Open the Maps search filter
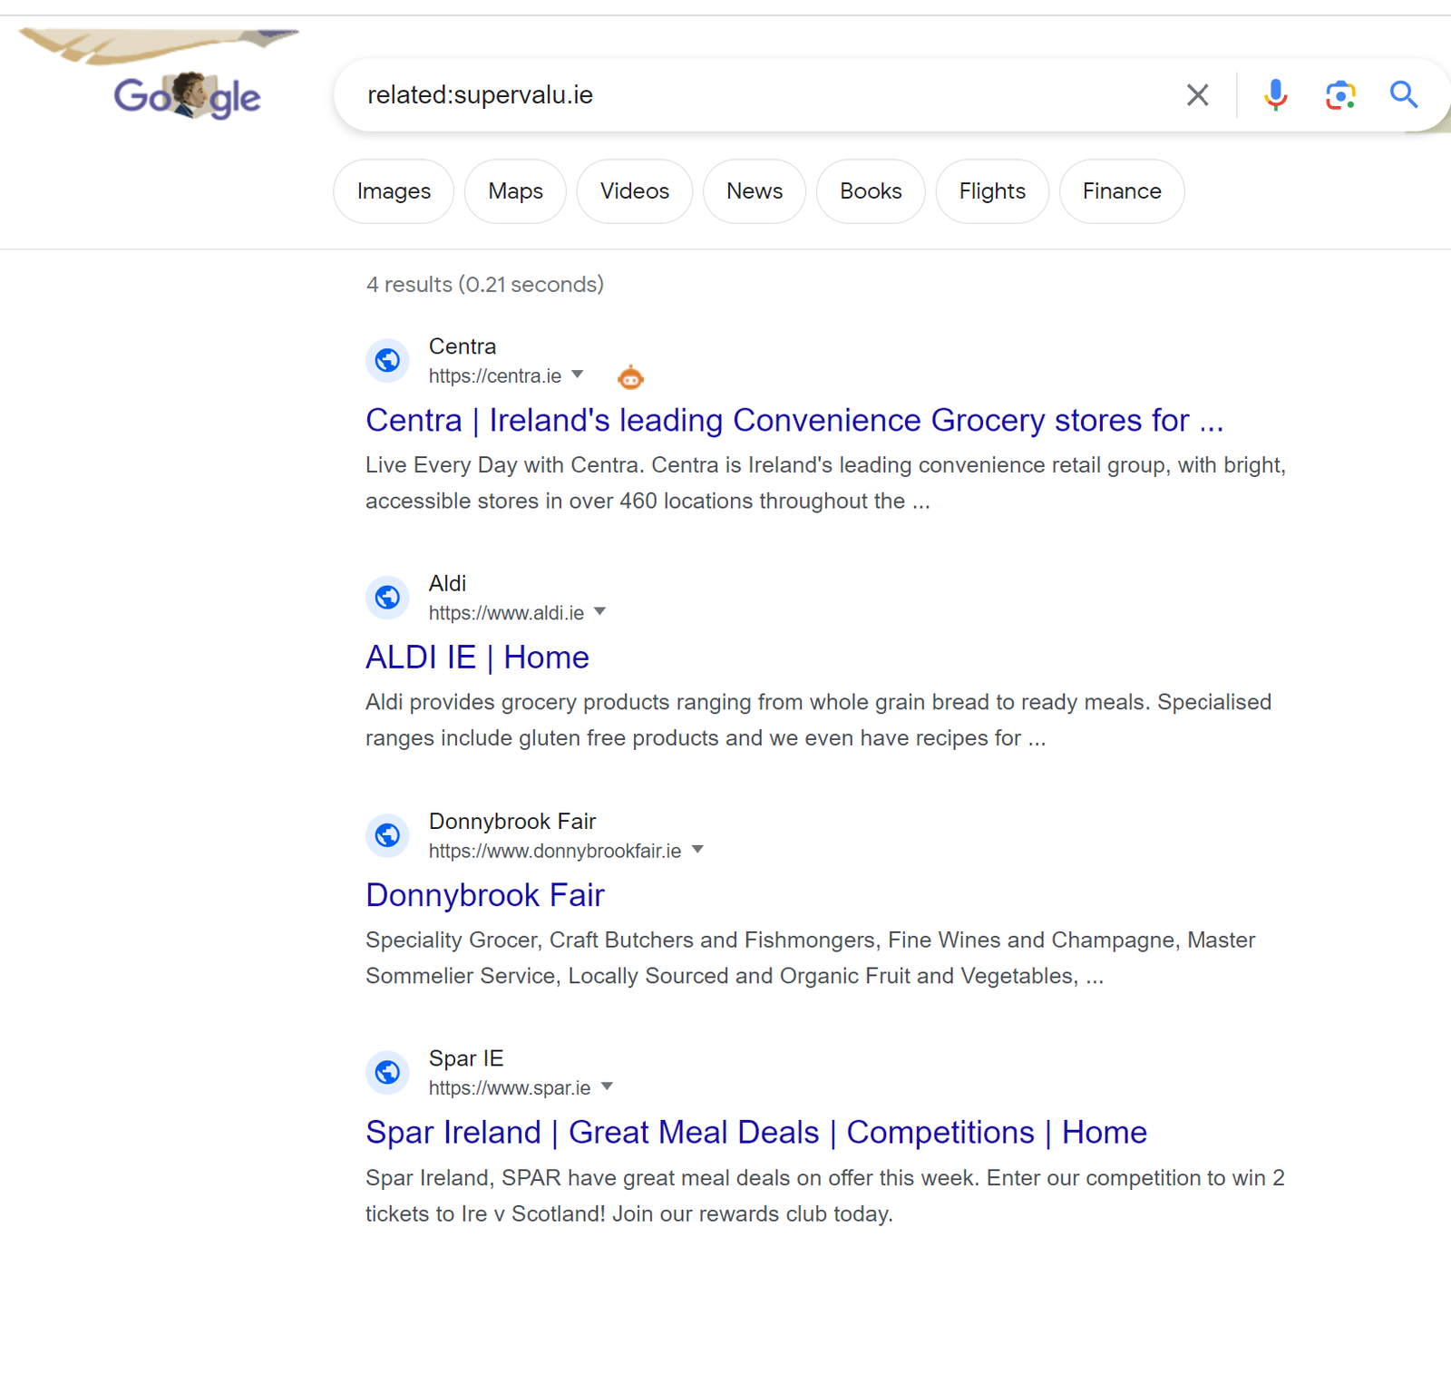The height and width of the screenshot is (1393, 1451). [x=514, y=190]
